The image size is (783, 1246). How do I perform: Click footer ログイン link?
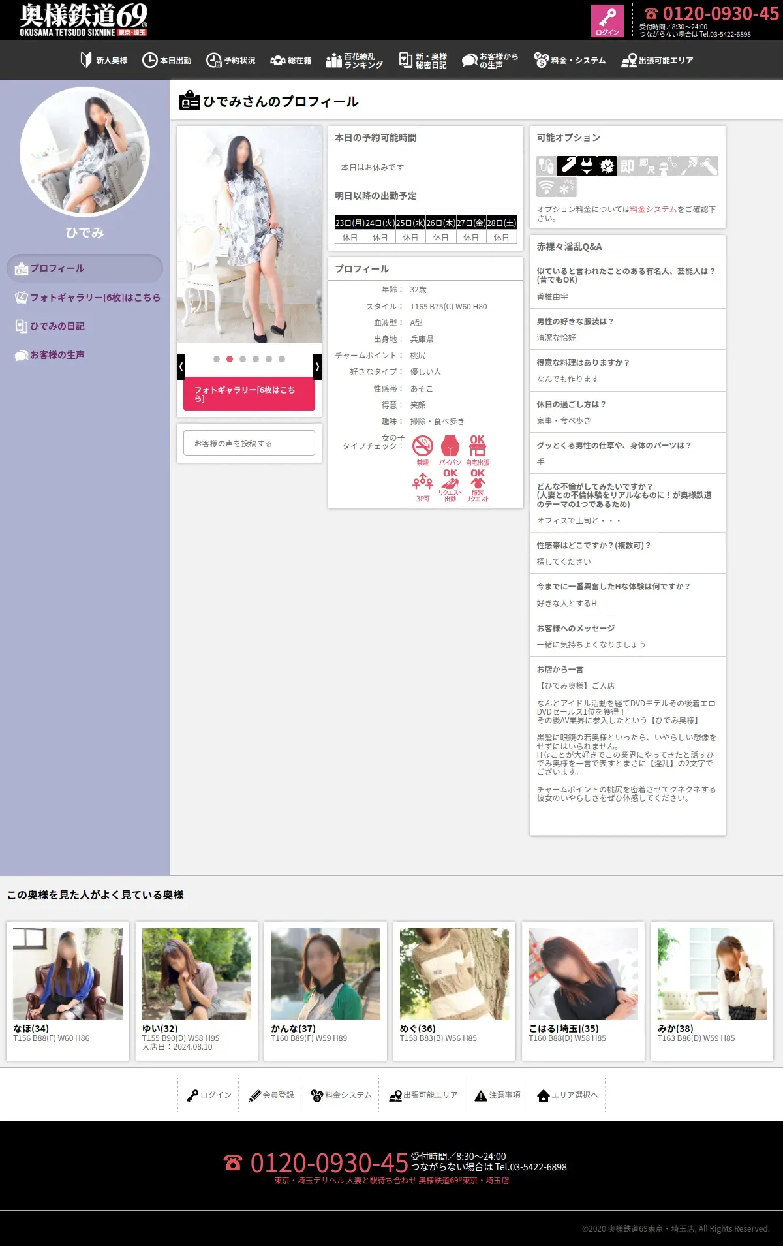[209, 1095]
